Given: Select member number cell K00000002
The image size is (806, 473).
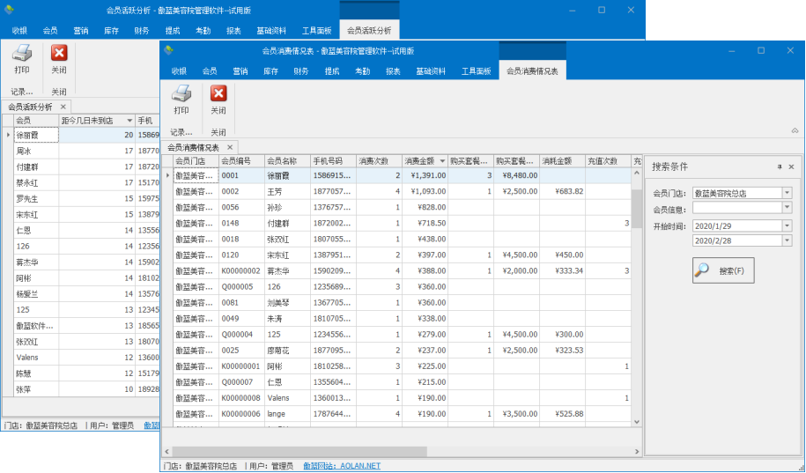Looking at the screenshot, I should (241, 270).
